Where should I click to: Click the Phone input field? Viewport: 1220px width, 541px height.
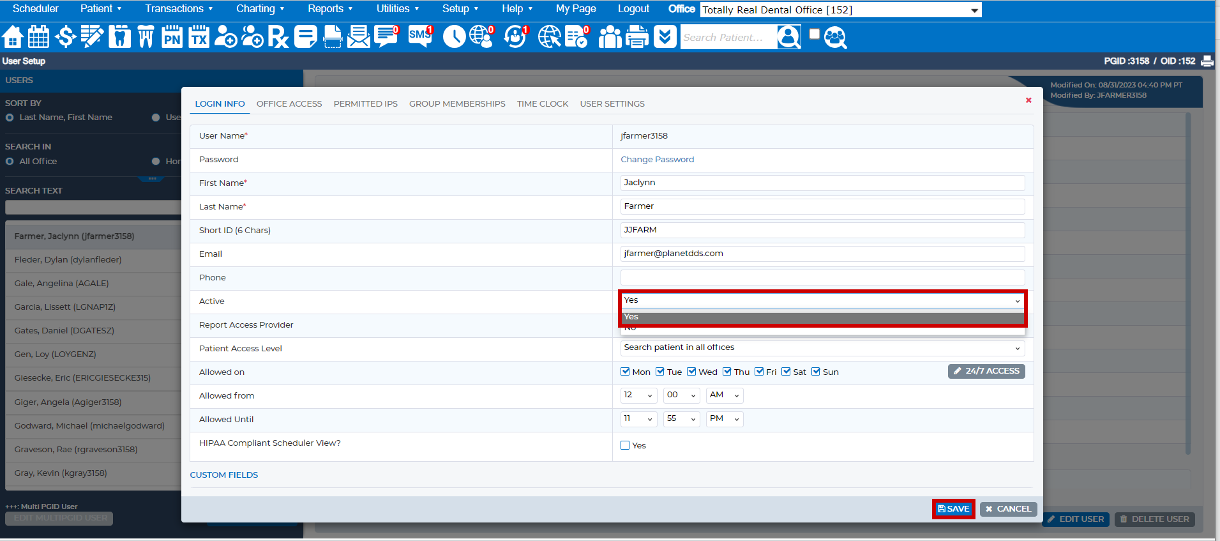coord(822,277)
